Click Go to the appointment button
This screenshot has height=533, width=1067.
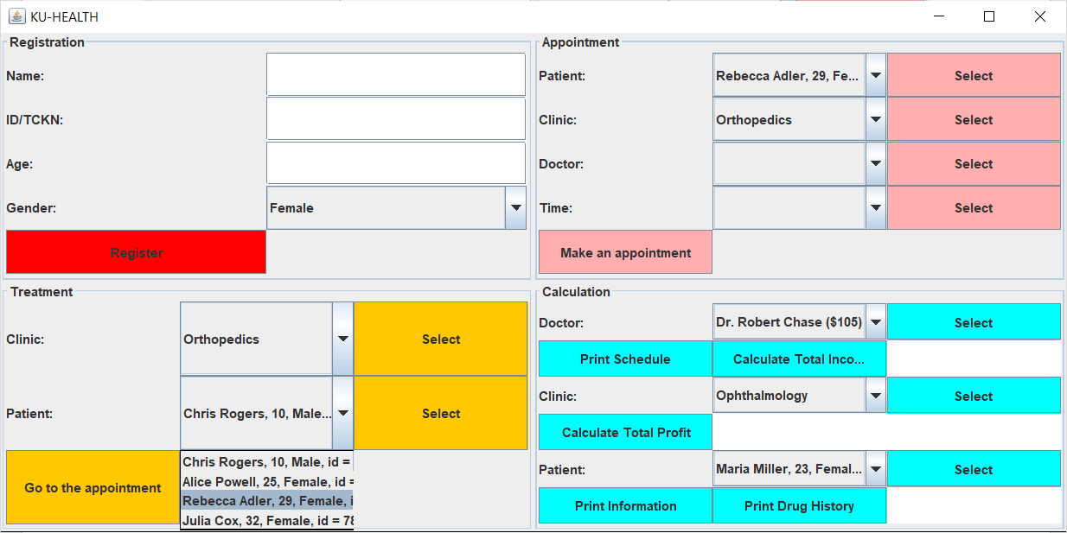pyautogui.click(x=93, y=487)
